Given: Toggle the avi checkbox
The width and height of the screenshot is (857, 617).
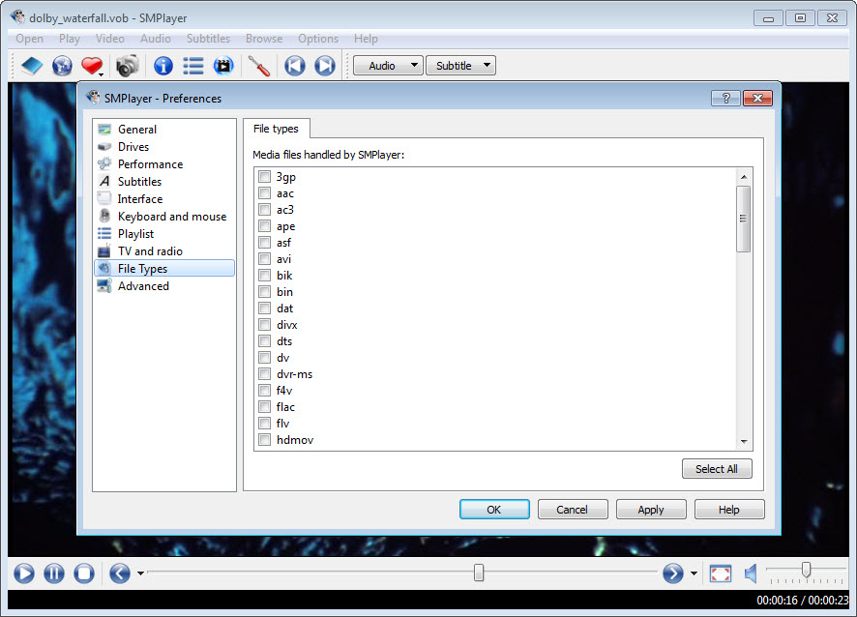Looking at the screenshot, I should 264,258.
